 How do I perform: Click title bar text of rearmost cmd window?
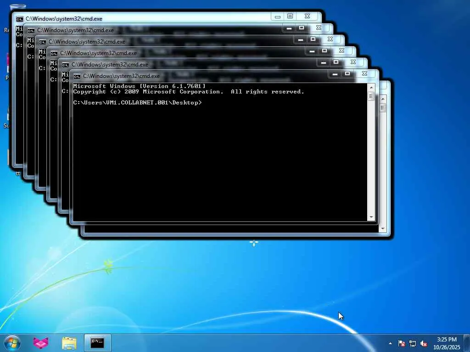(64, 19)
